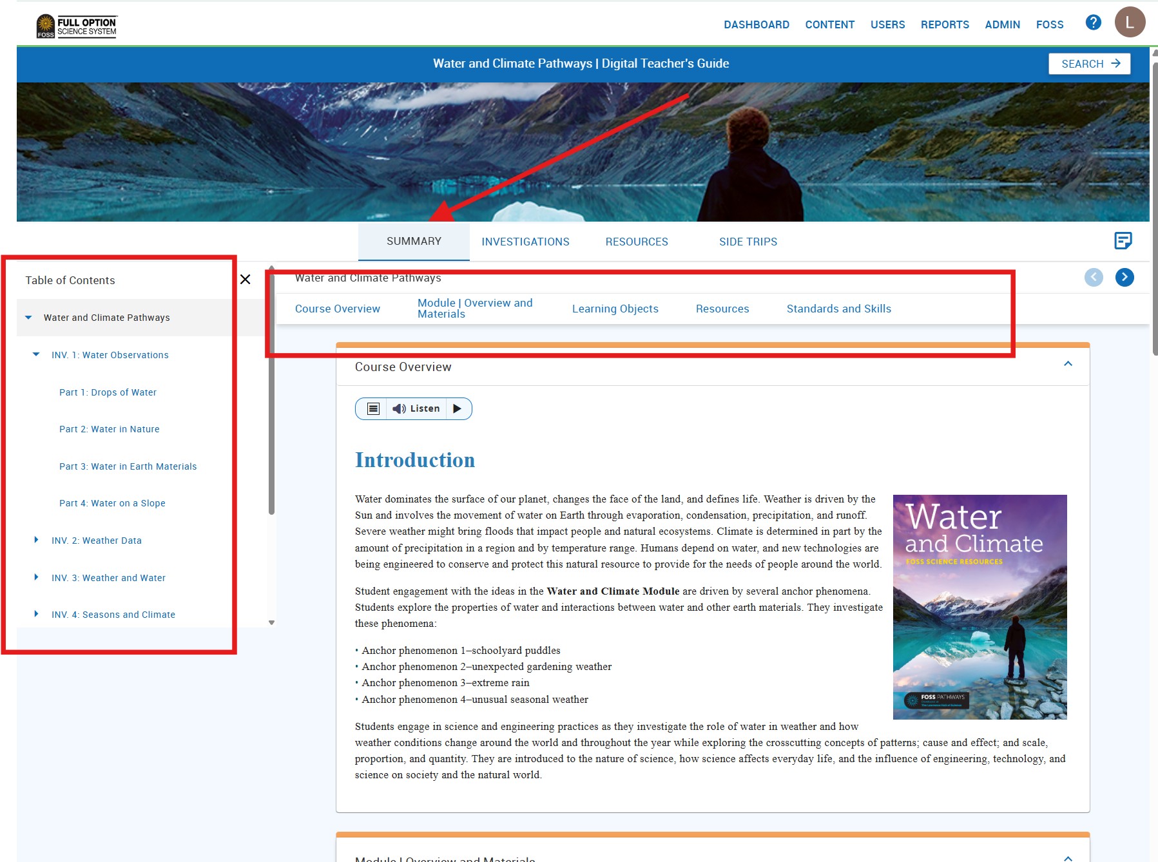Go to previous page with left arrow circle

(x=1094, y=278)
